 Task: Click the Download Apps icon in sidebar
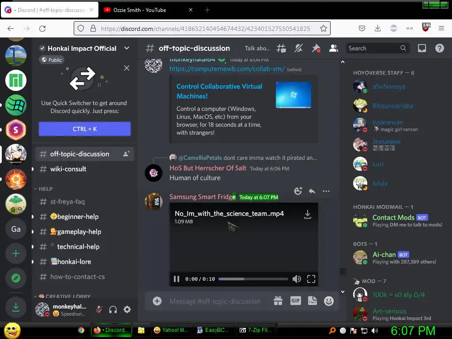tap(16, 307)
